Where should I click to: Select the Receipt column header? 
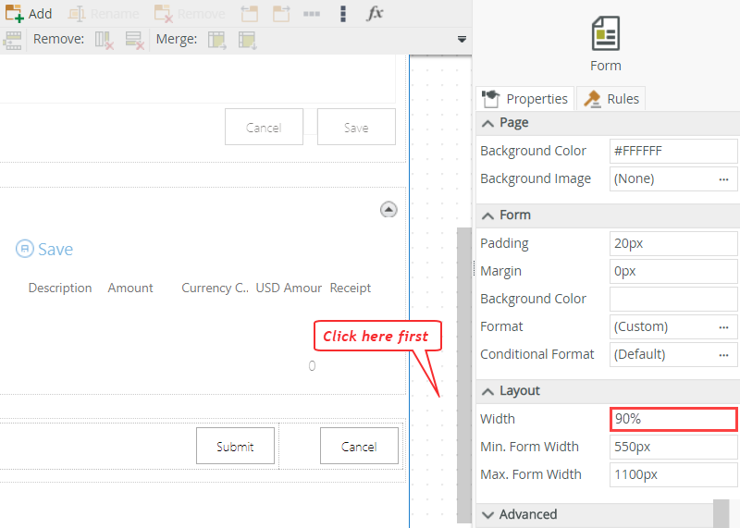point(351,288)
